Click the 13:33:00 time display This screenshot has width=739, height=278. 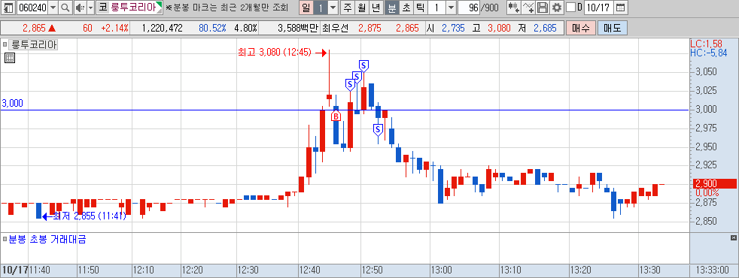click(713, 270)
